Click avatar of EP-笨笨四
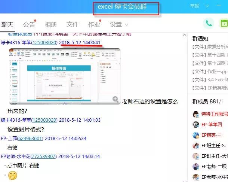 [x=196, y=125]
